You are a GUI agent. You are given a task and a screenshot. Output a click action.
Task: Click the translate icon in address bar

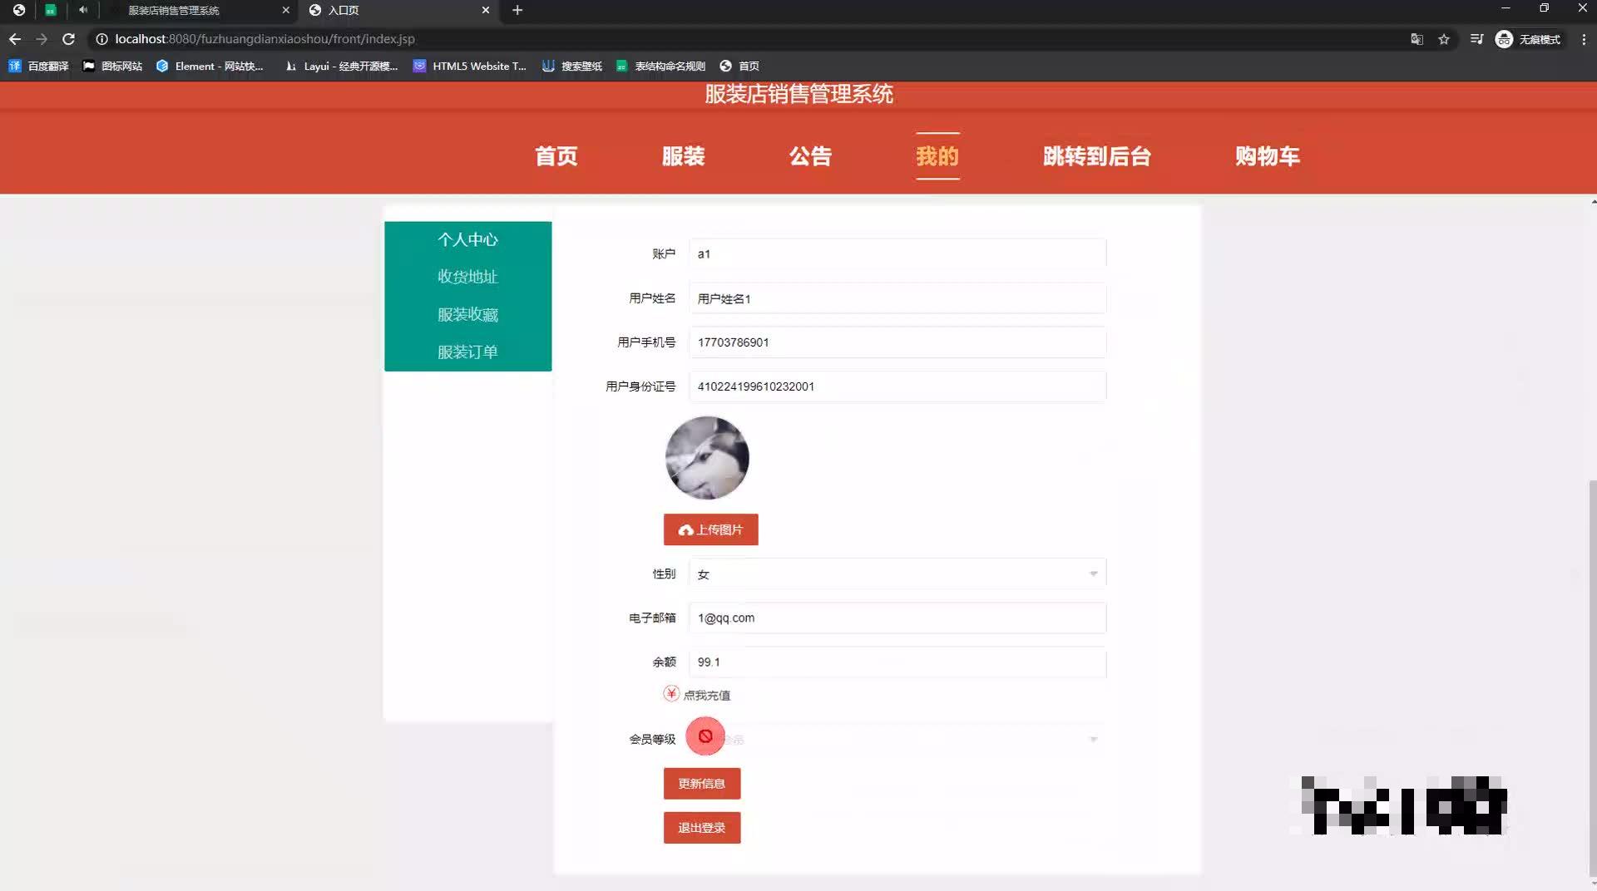coord(1416,39)
